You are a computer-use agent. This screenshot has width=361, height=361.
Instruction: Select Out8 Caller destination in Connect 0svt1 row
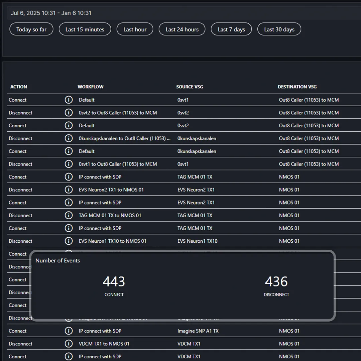(309, 100)
